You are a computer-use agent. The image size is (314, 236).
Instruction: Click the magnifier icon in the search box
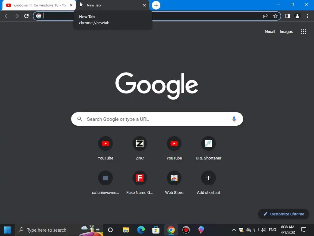point(79,119)
